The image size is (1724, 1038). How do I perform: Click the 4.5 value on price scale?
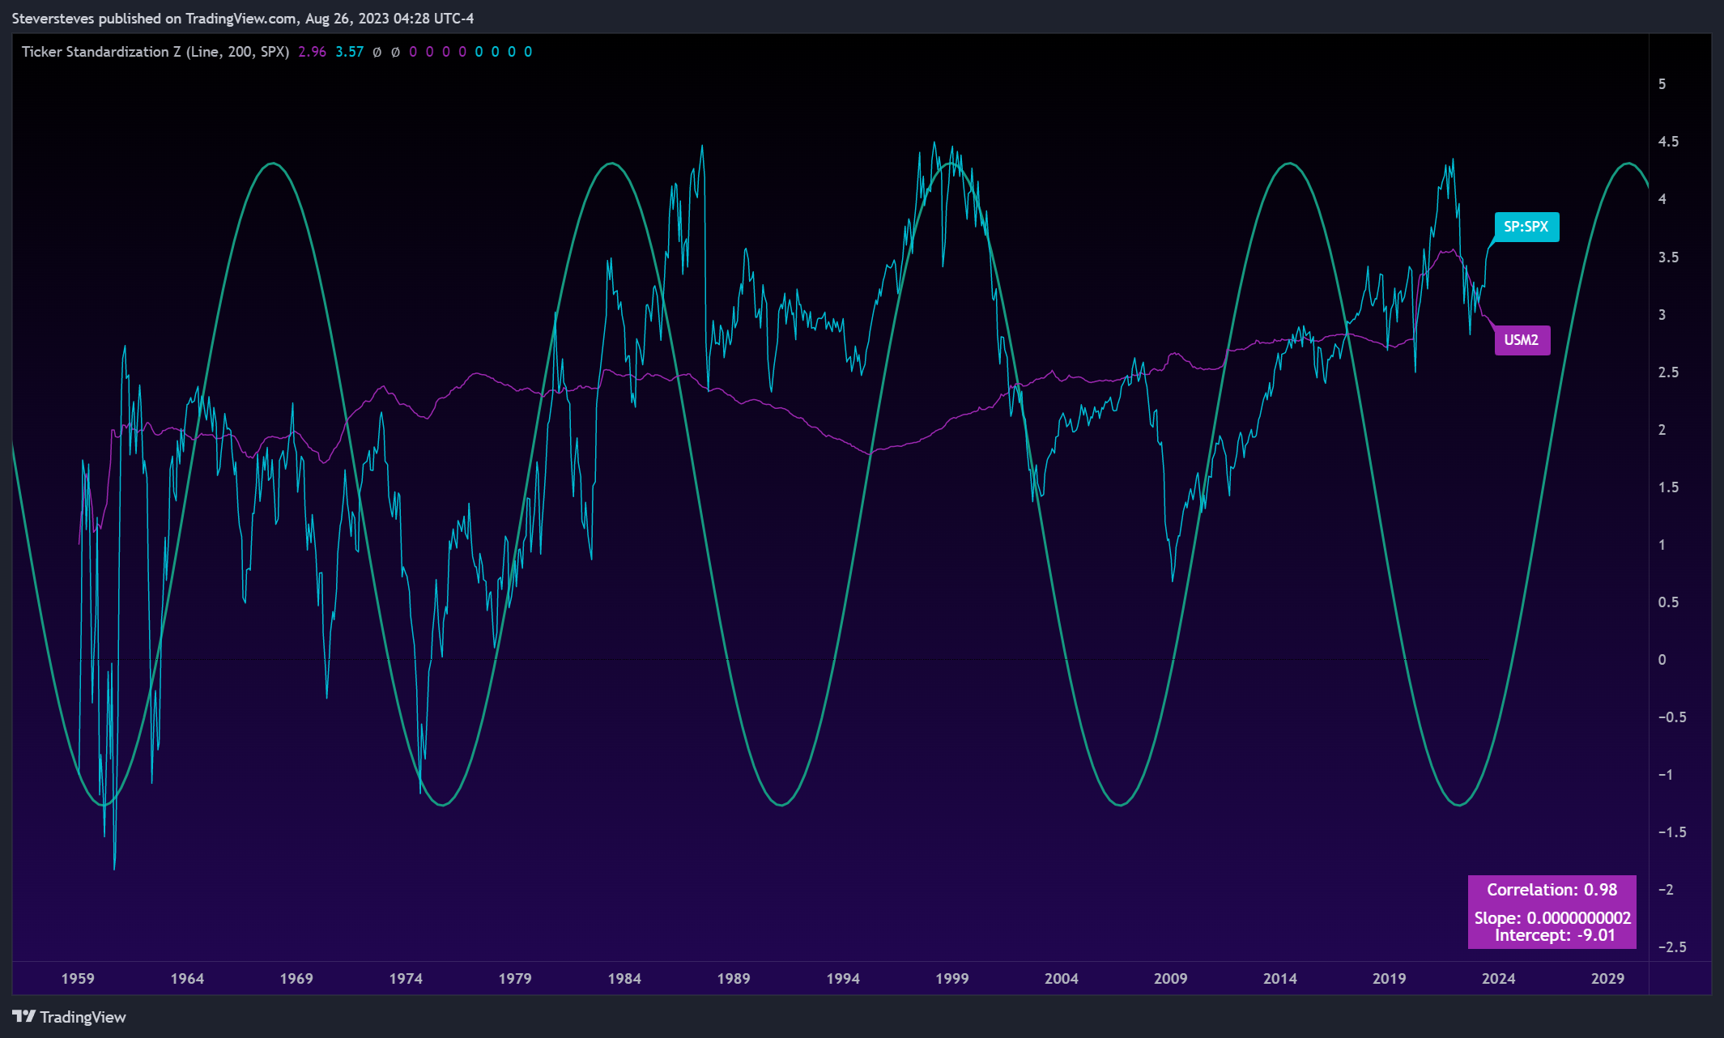1668,142
